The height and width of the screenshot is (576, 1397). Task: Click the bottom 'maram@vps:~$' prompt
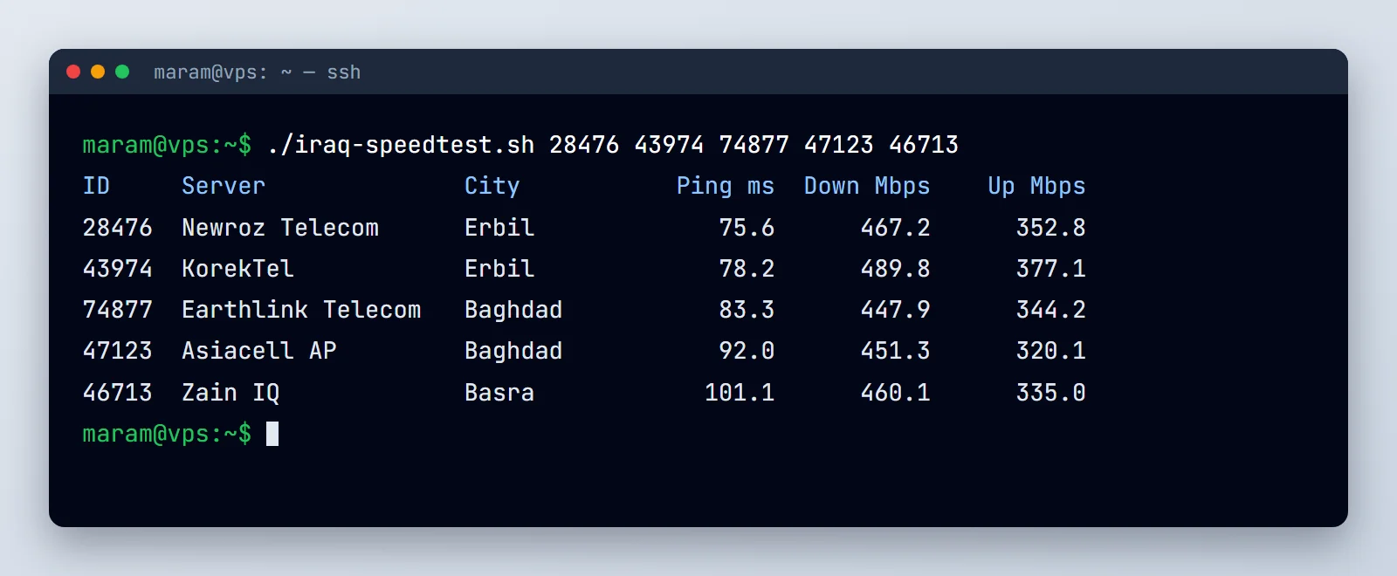[x=167, y=434]
